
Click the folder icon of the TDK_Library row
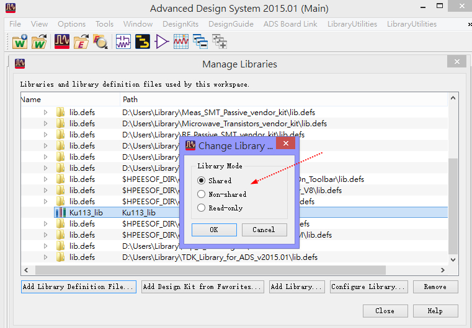click(60, 257)
